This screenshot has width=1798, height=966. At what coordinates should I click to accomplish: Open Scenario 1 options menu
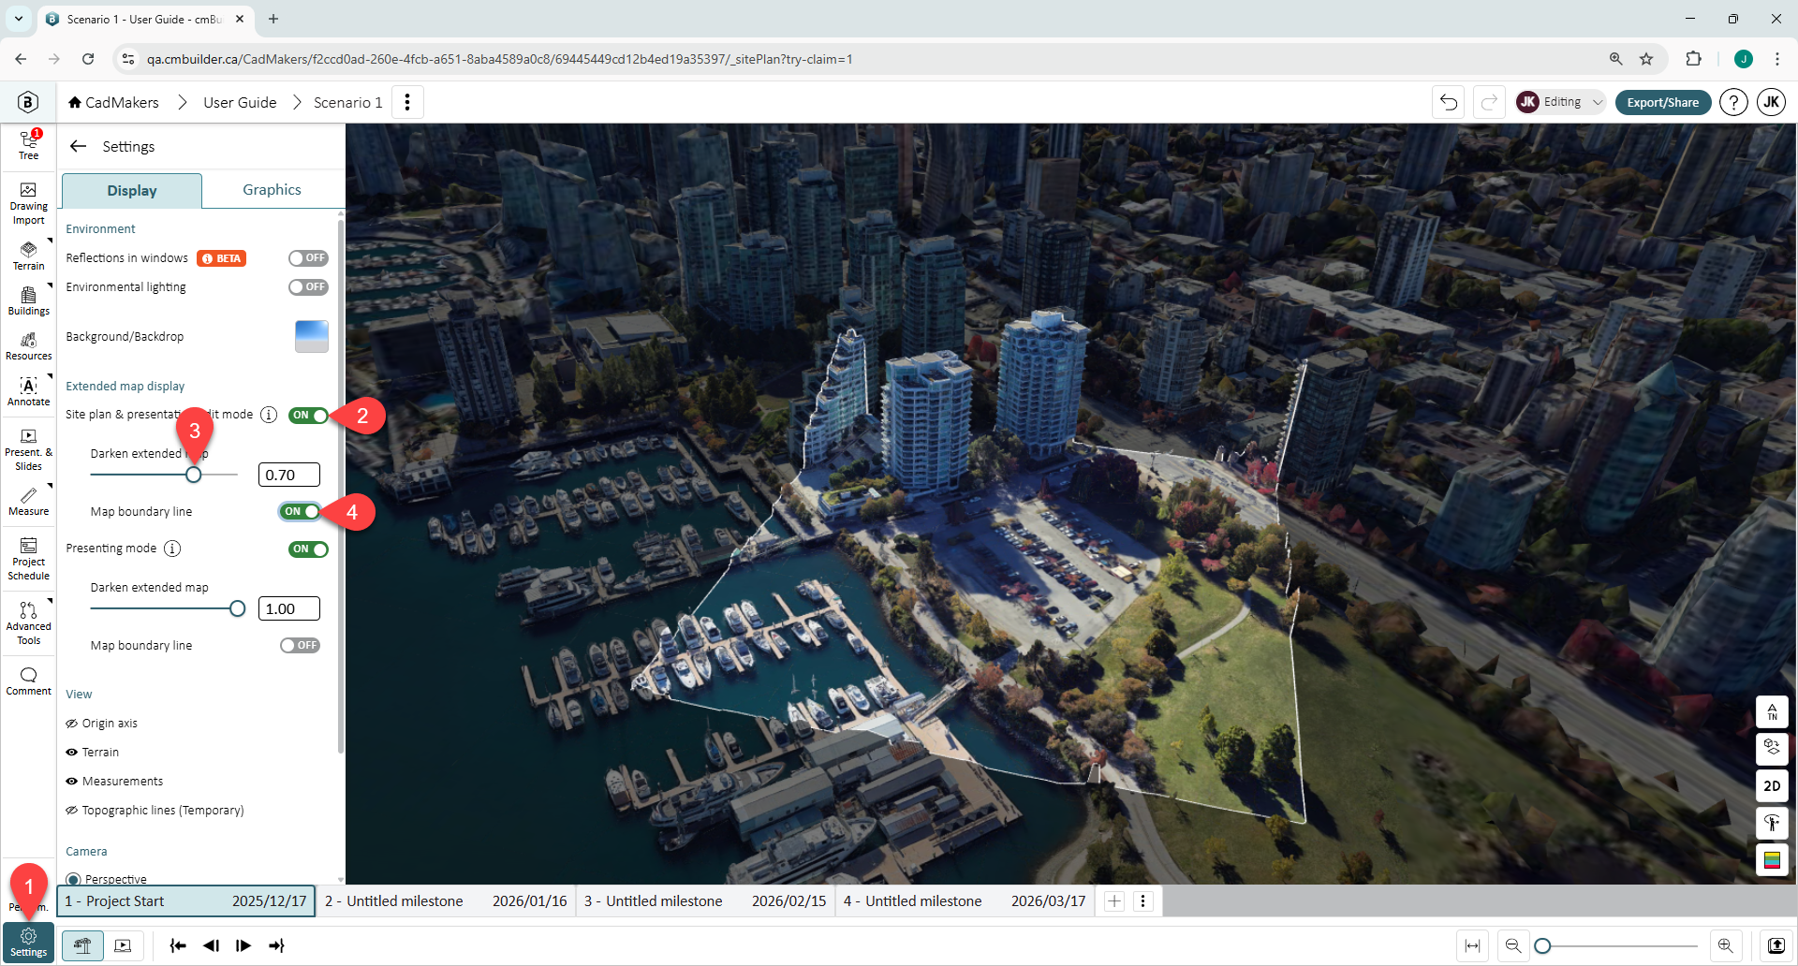point(406,102)
